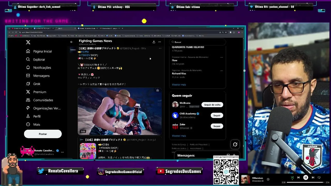Skip to next track in music player

pos(313,177)
